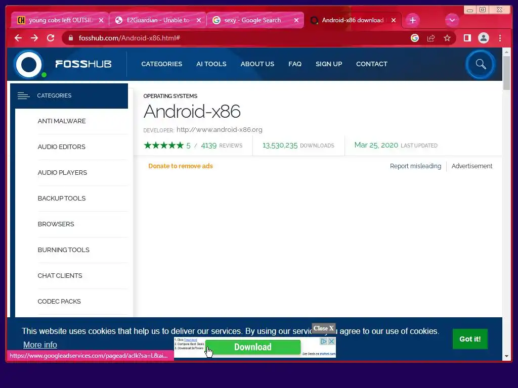Select the Android-x86 download tab
Image resolution: width=518 pixels, height=388 pixels.
[353, 20]
